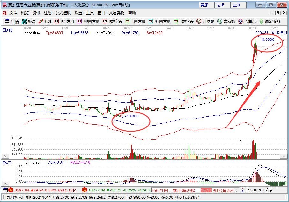Open the 行情 market quotes view

[12, 21]
